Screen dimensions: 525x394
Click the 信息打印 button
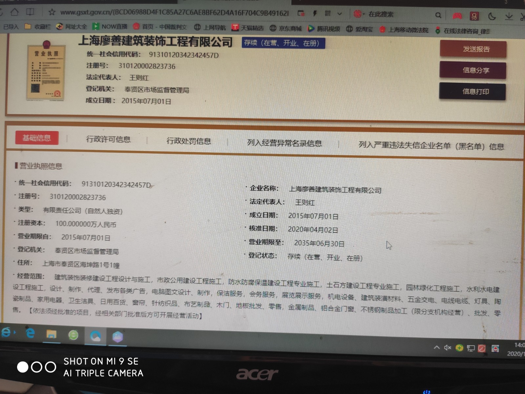tap(475, 92)
